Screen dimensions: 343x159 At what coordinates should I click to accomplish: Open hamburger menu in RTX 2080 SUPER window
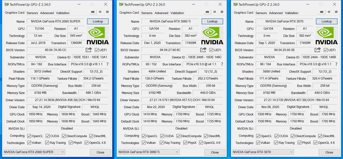click(107, 12)
